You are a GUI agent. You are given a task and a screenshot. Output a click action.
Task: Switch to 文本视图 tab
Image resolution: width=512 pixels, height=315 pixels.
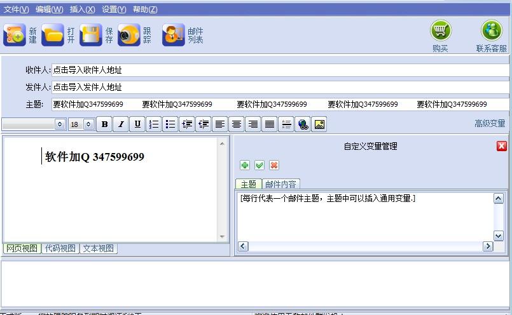99,248
